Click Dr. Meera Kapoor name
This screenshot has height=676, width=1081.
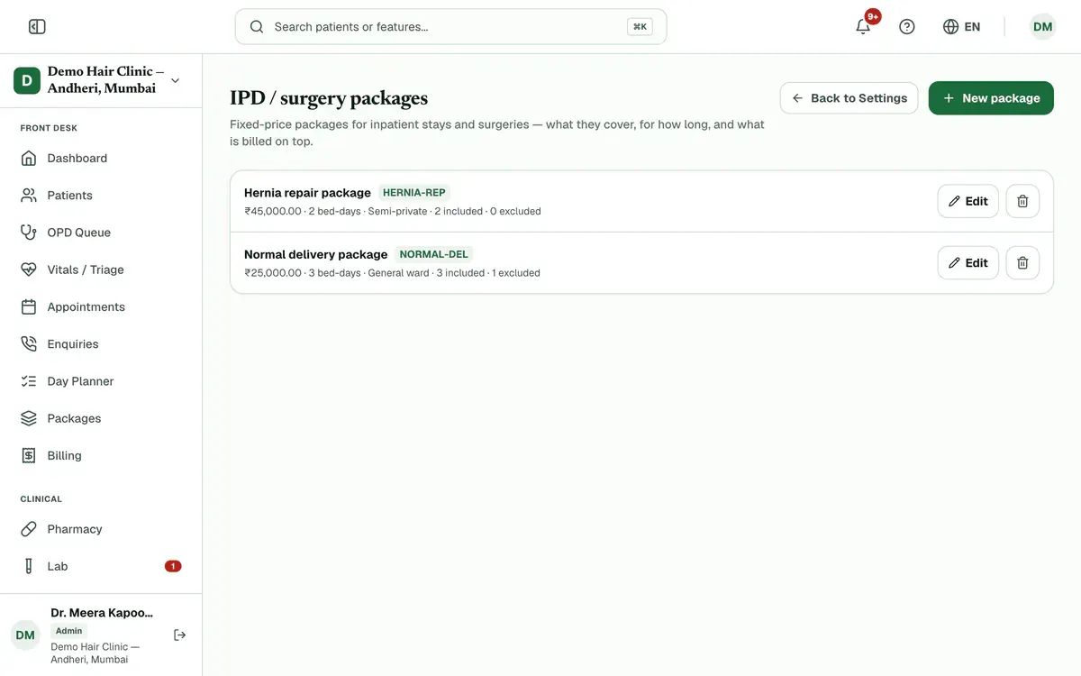(102, 613)
